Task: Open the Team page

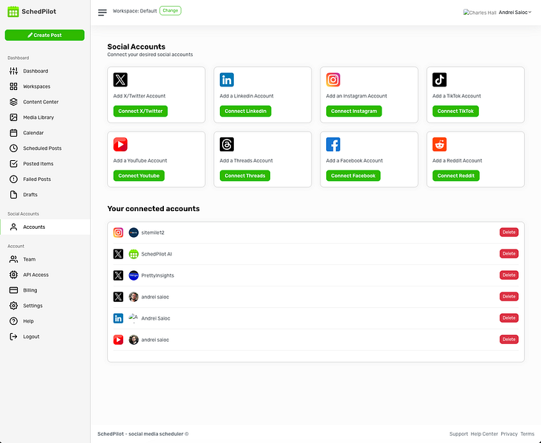Action: coord(45,259)
